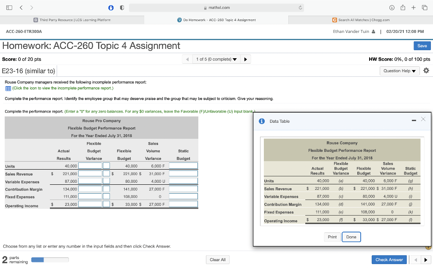Click the Done button on the Data Table
This screenshot has width=433, height=270.
[351, 237]
